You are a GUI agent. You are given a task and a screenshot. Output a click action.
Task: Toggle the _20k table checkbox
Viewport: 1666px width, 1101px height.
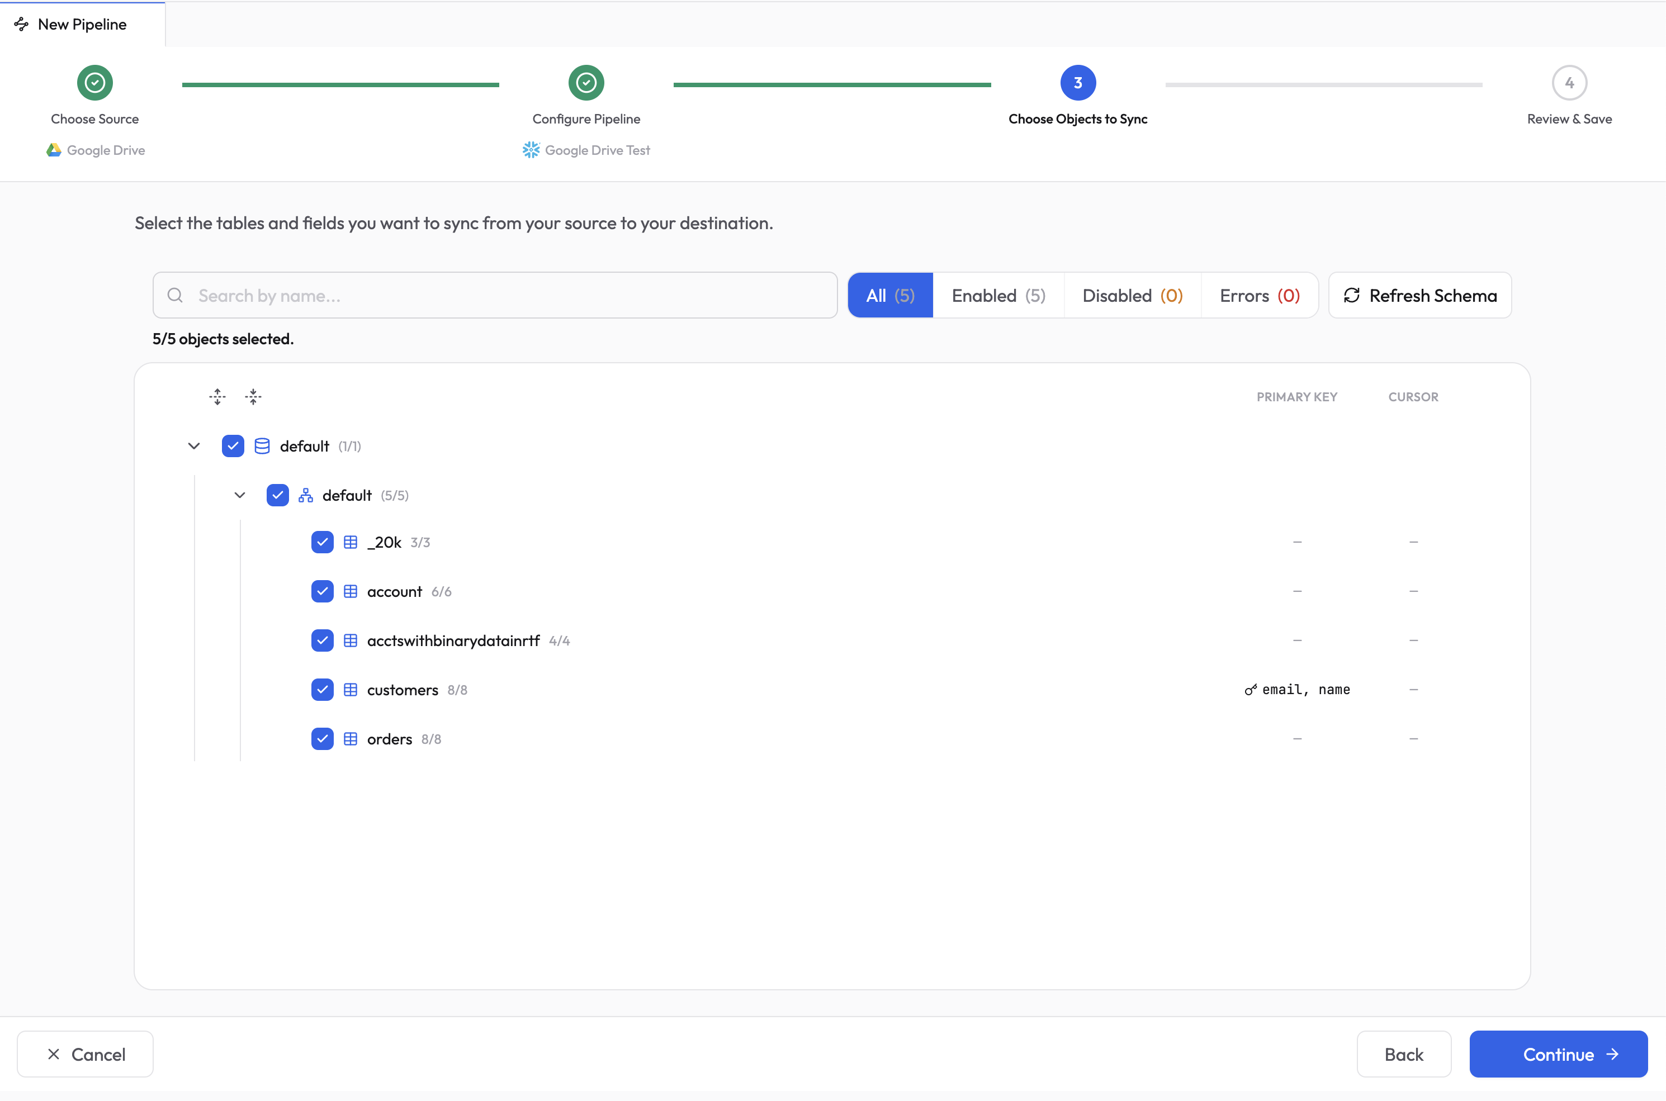pos(323,542)
